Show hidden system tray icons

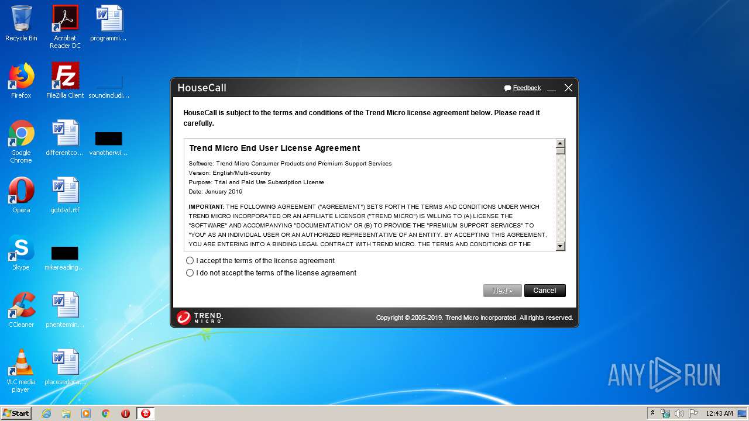[x=653, y=413]
